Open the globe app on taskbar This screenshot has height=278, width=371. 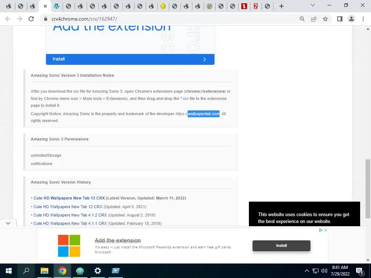80,271
